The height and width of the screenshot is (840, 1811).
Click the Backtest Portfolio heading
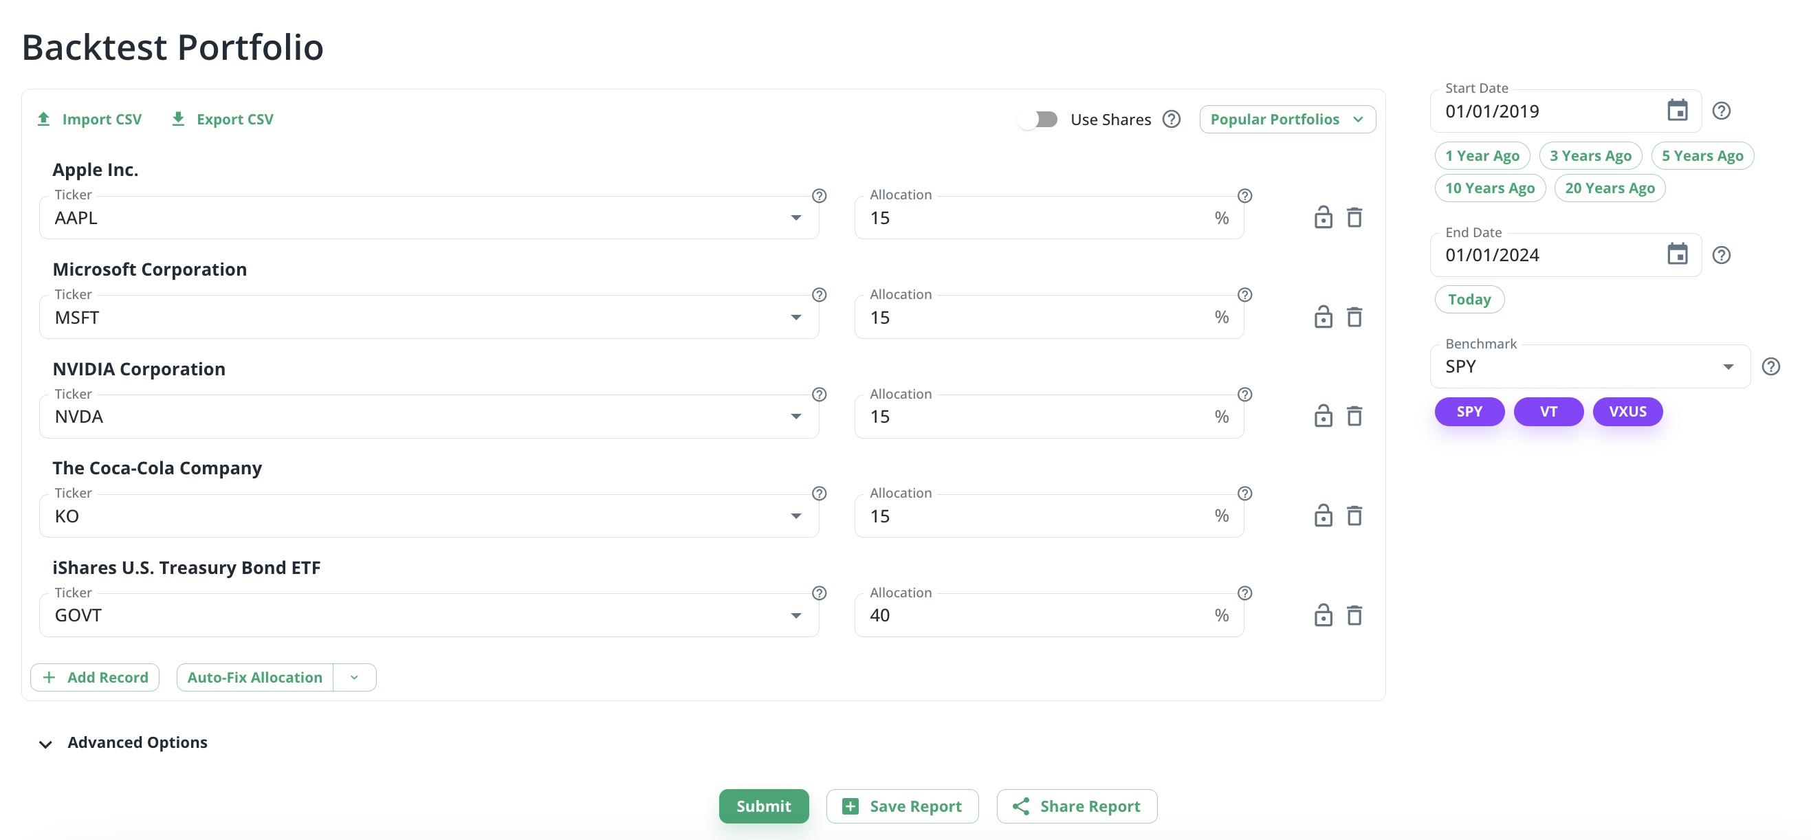pyautogui.click(x=173, y=47)
